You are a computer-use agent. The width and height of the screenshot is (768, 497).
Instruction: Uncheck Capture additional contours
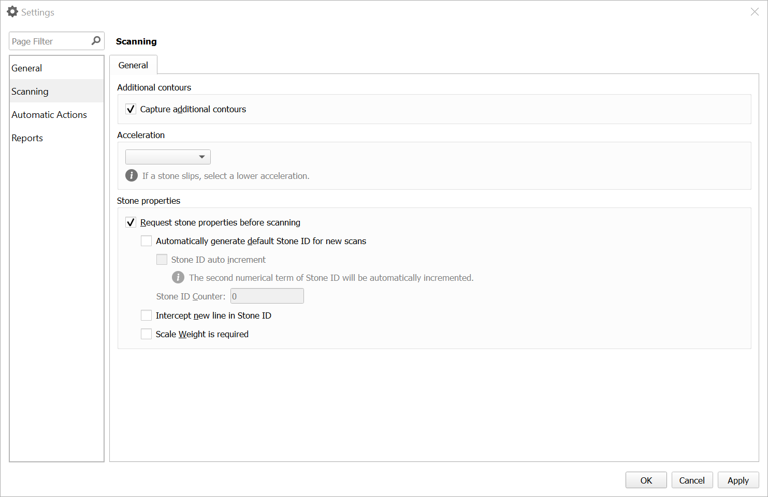point(131,109)
